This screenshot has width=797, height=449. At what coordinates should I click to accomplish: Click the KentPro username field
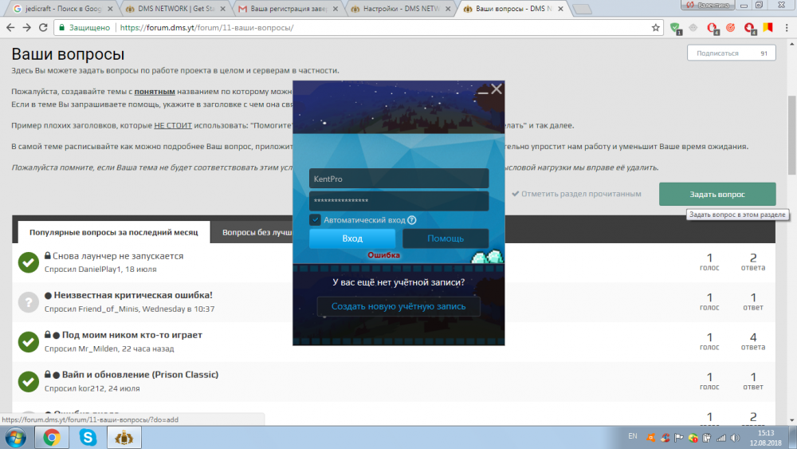398,179
